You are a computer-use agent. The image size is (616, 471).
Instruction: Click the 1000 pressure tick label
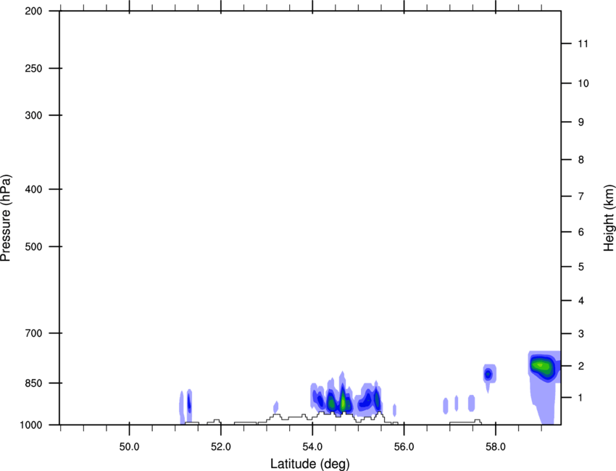[30, 425]
